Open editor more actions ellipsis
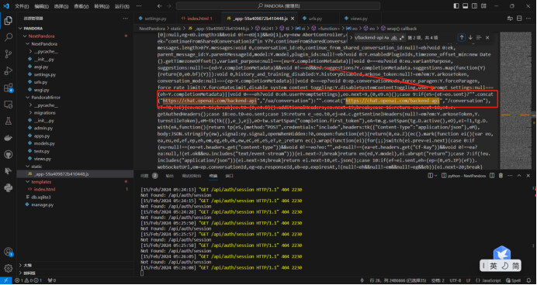Viewport: 537px width, 285px height. [x=529, y=19]
